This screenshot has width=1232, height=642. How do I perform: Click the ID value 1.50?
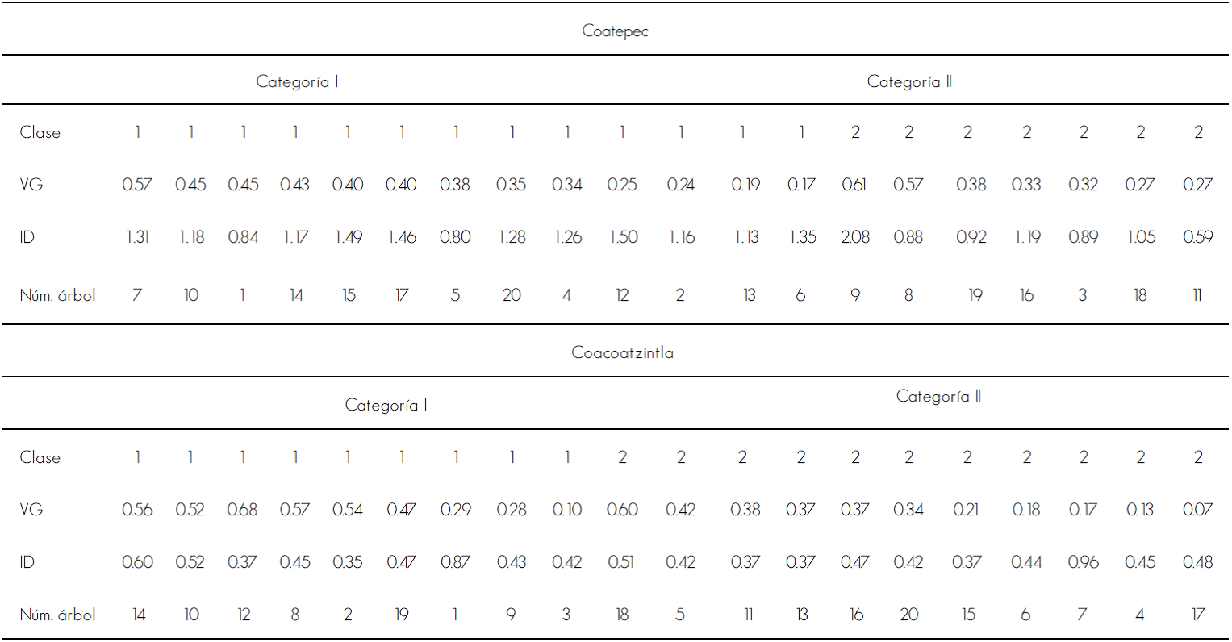click(623, 237)
